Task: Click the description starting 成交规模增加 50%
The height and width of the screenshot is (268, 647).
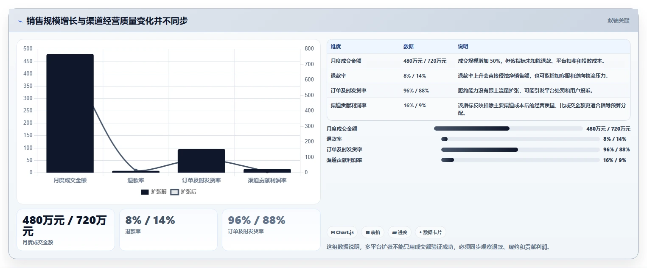Action: [x=531, y=61]
